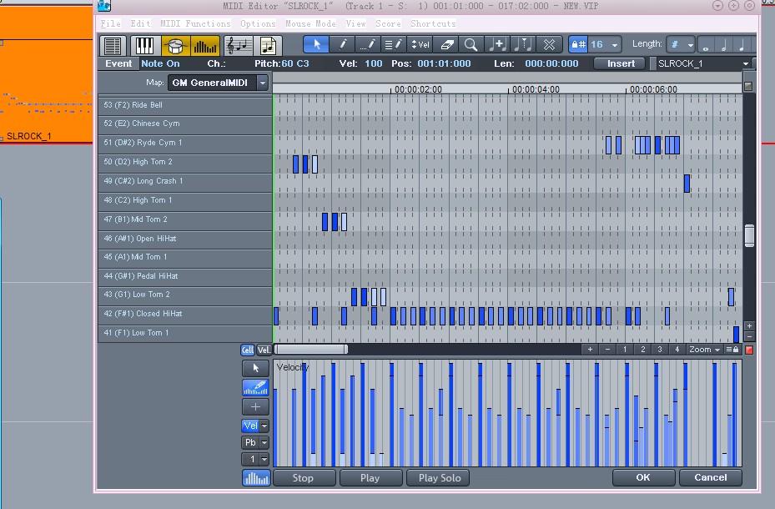Set note length to quarter note

742,45
